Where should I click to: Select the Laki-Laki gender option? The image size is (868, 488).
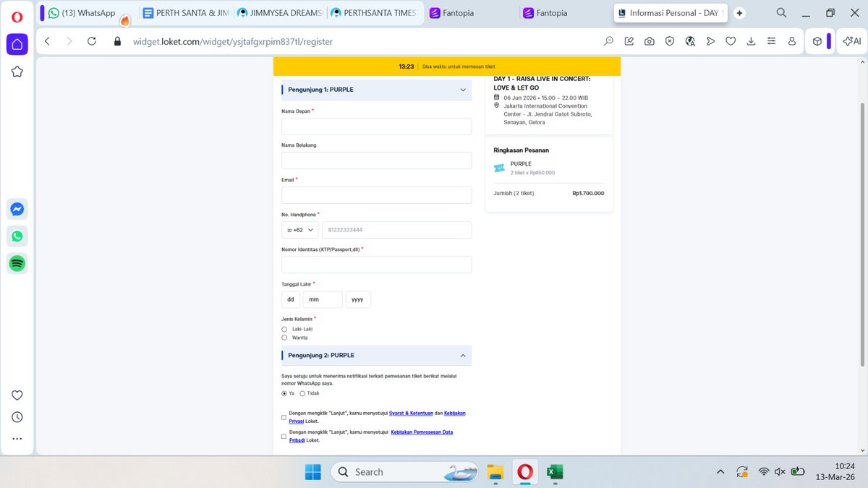pos(284,329)
